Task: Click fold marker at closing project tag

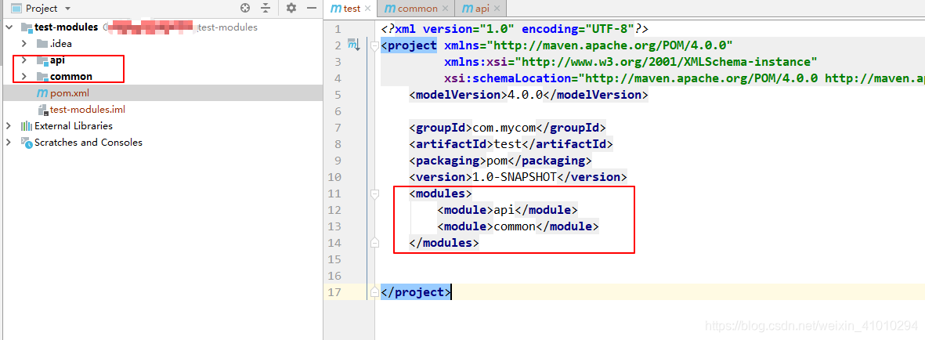Action: tap(374, 292)
